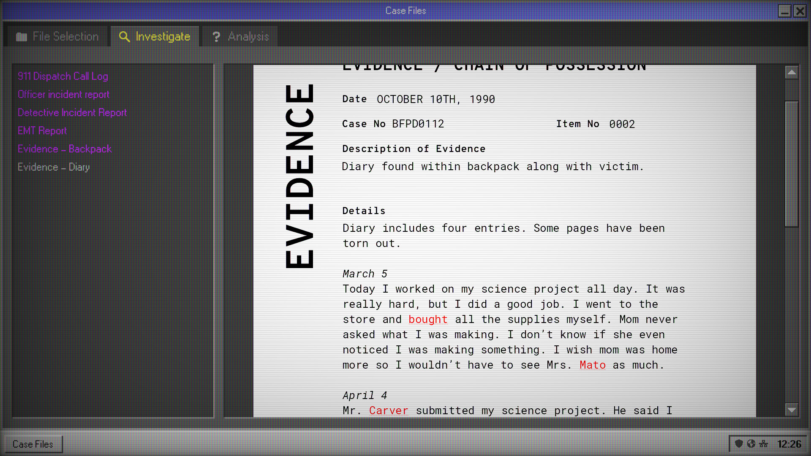The height and width of the screenshot is (456, 811).
Task: Select the highlighted word bought
Action: click(x=427, y=320)
